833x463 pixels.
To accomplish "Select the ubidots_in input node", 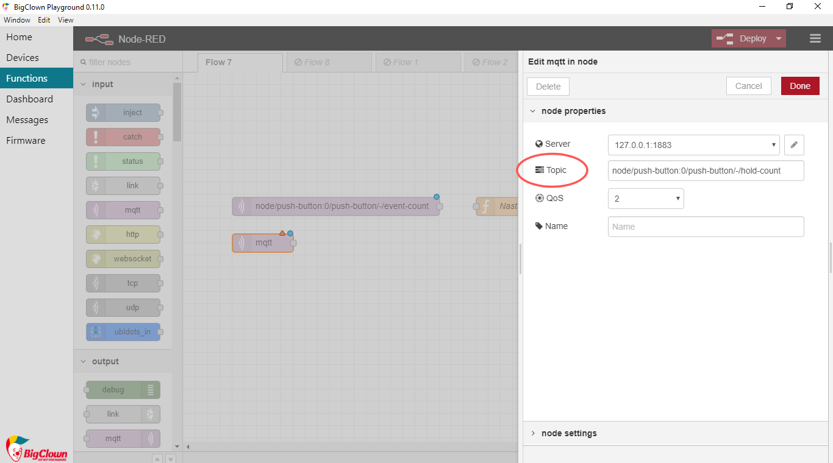I will 123,332.
